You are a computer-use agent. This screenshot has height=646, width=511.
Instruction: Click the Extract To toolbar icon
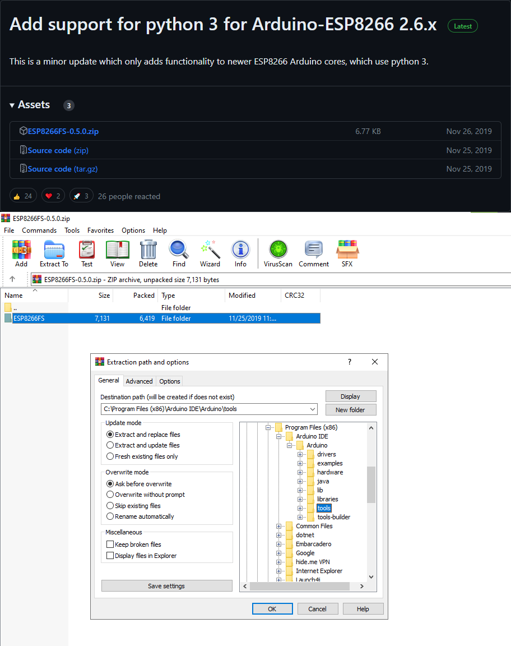54,253
